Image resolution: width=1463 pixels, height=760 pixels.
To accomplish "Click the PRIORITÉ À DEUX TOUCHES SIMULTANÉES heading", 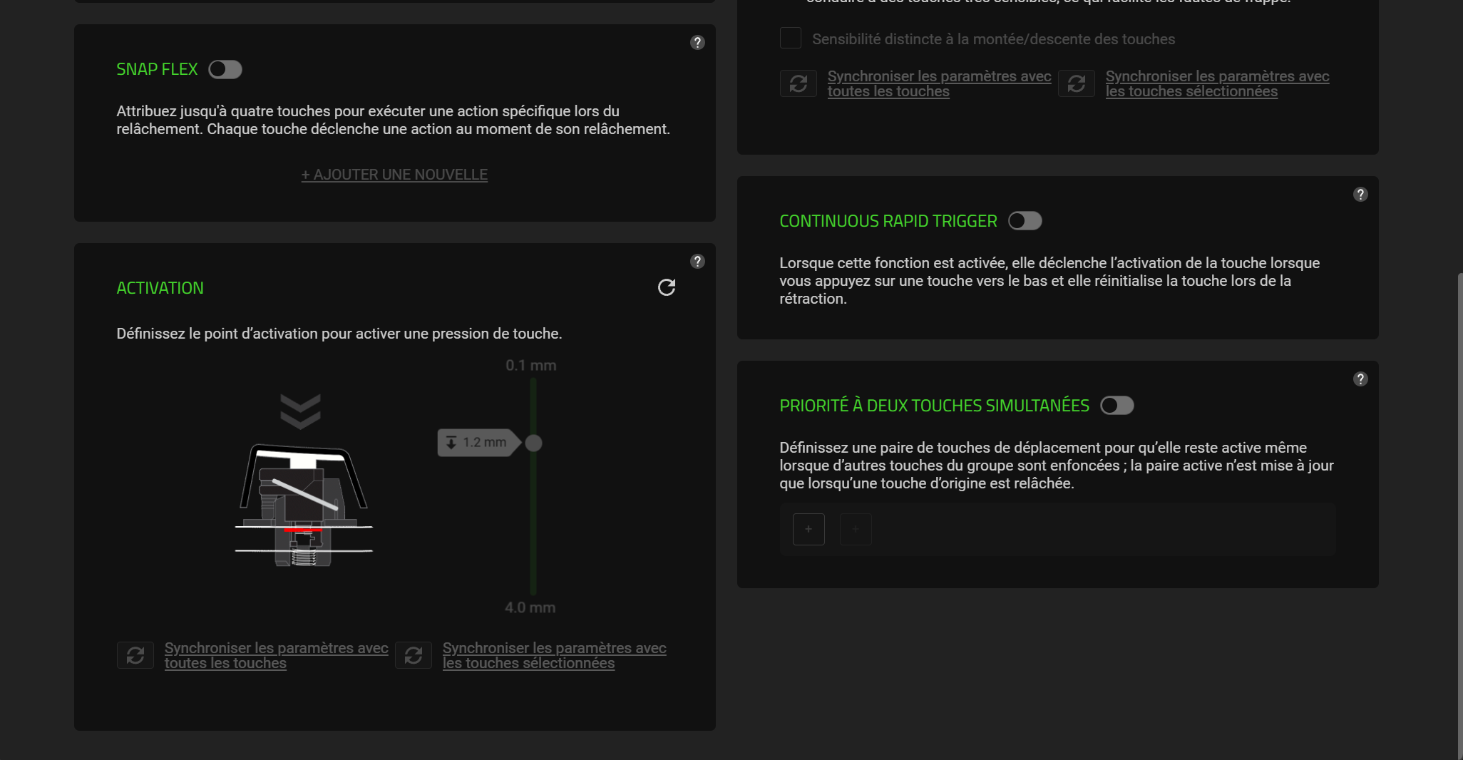I will click(935, 406).
